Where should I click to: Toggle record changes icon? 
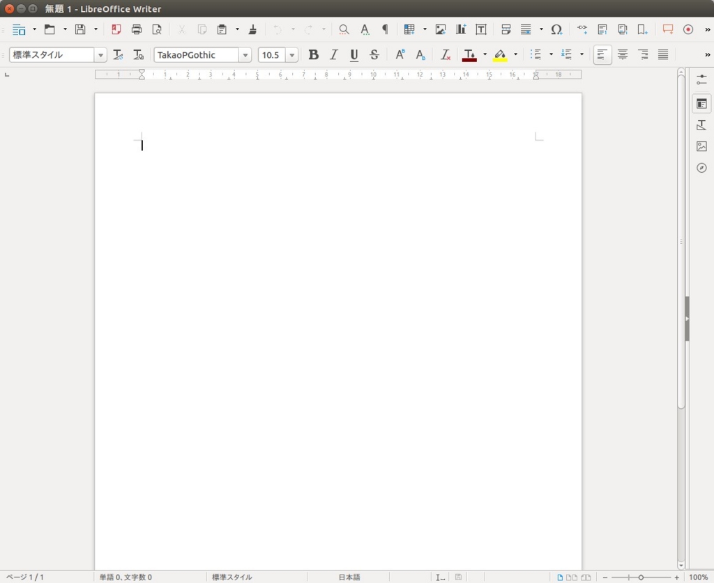(688, 29)
